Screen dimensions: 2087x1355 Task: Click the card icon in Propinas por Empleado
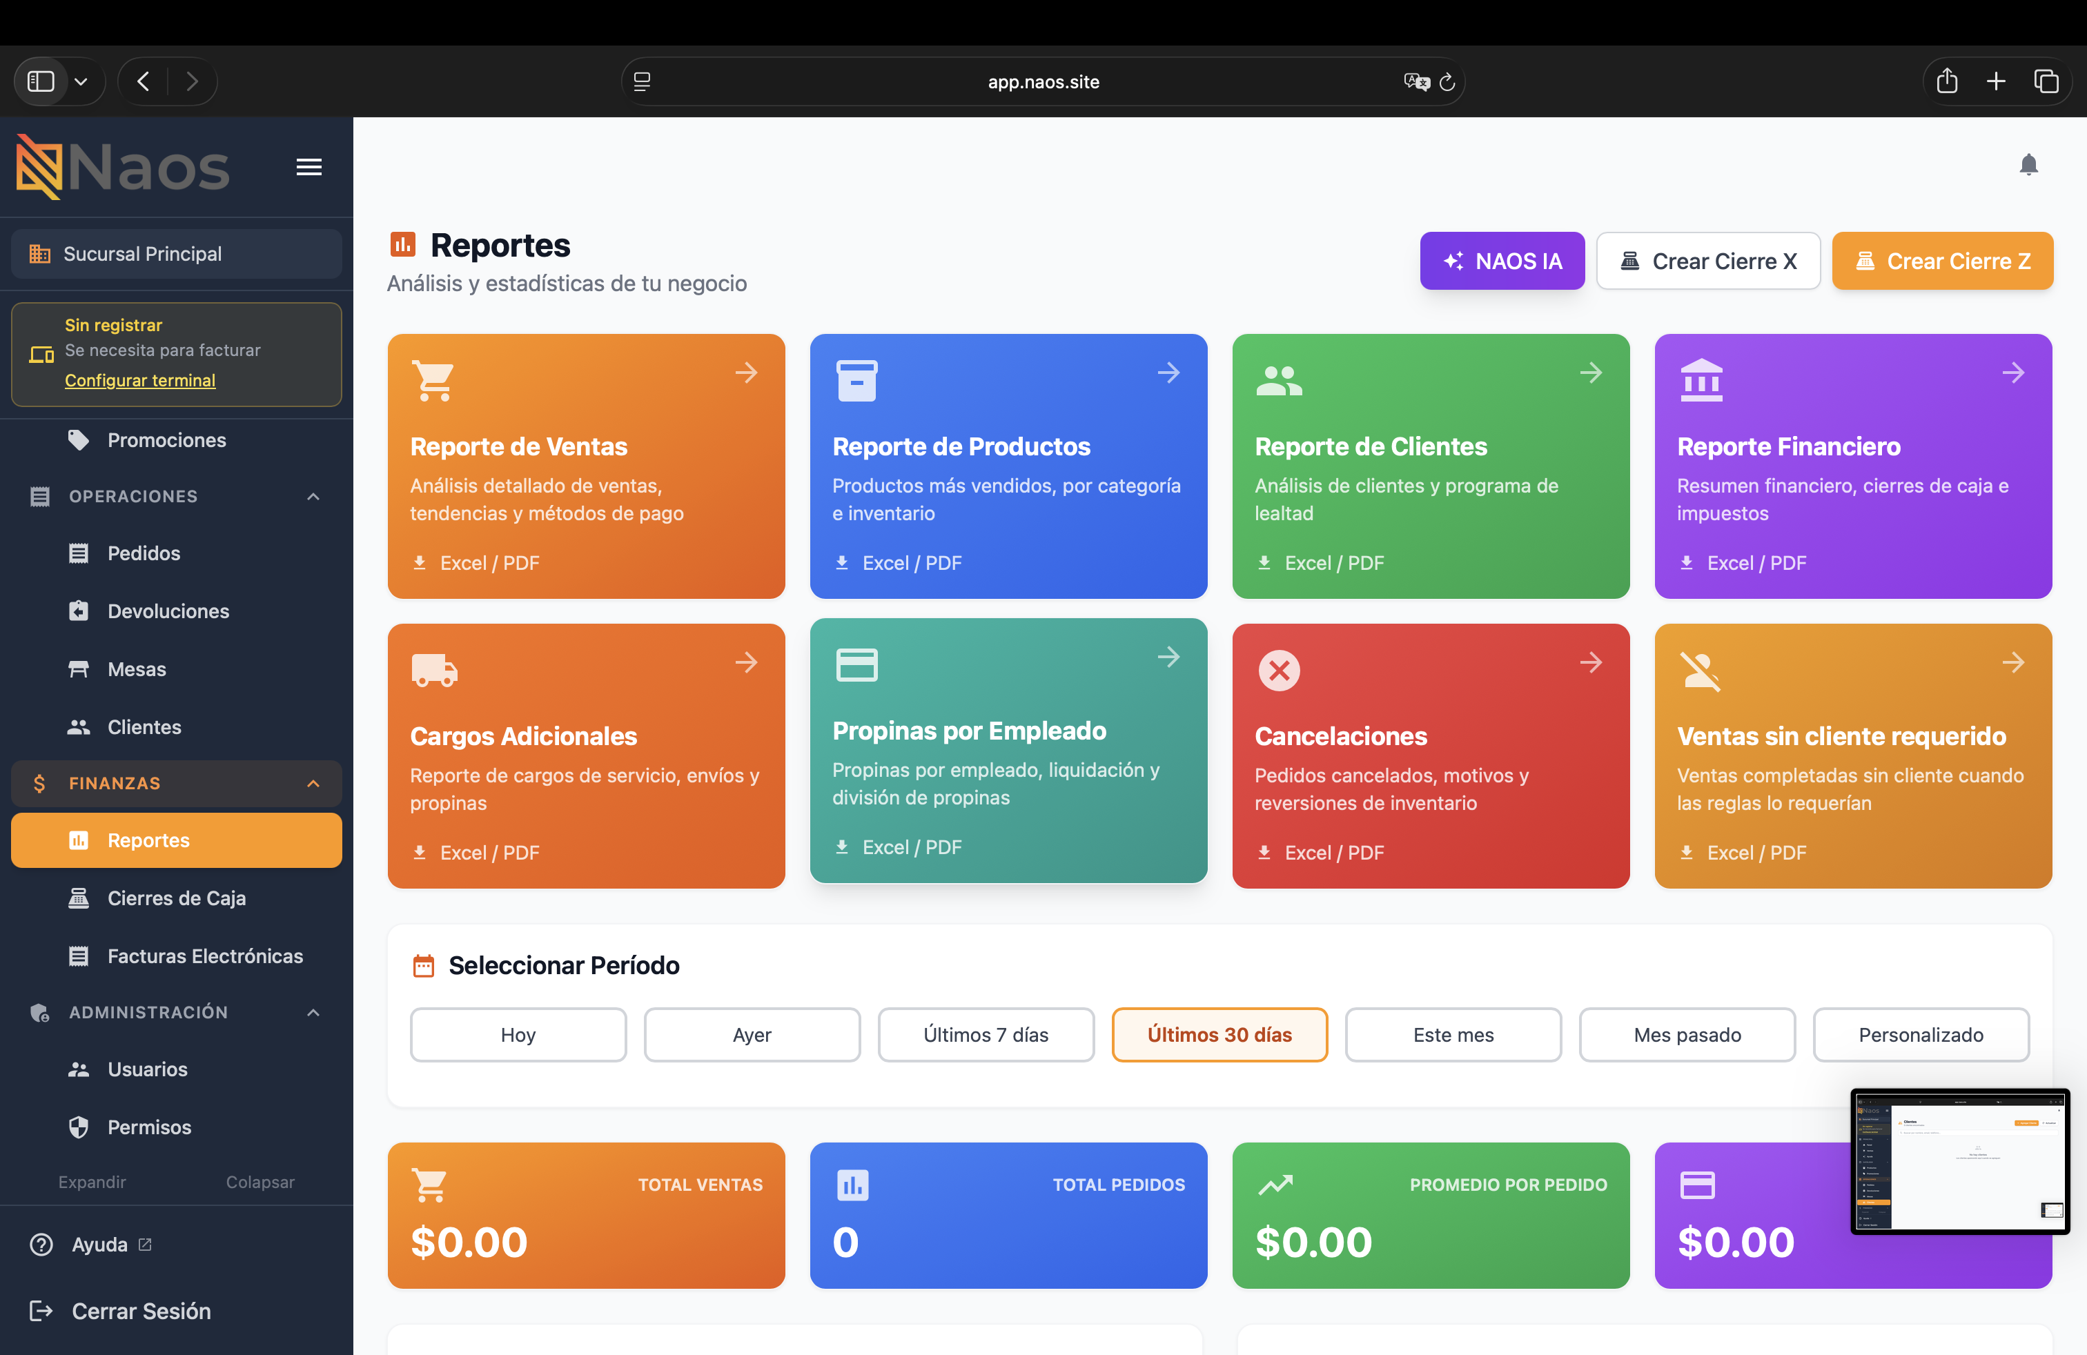(x=856, y=664)
